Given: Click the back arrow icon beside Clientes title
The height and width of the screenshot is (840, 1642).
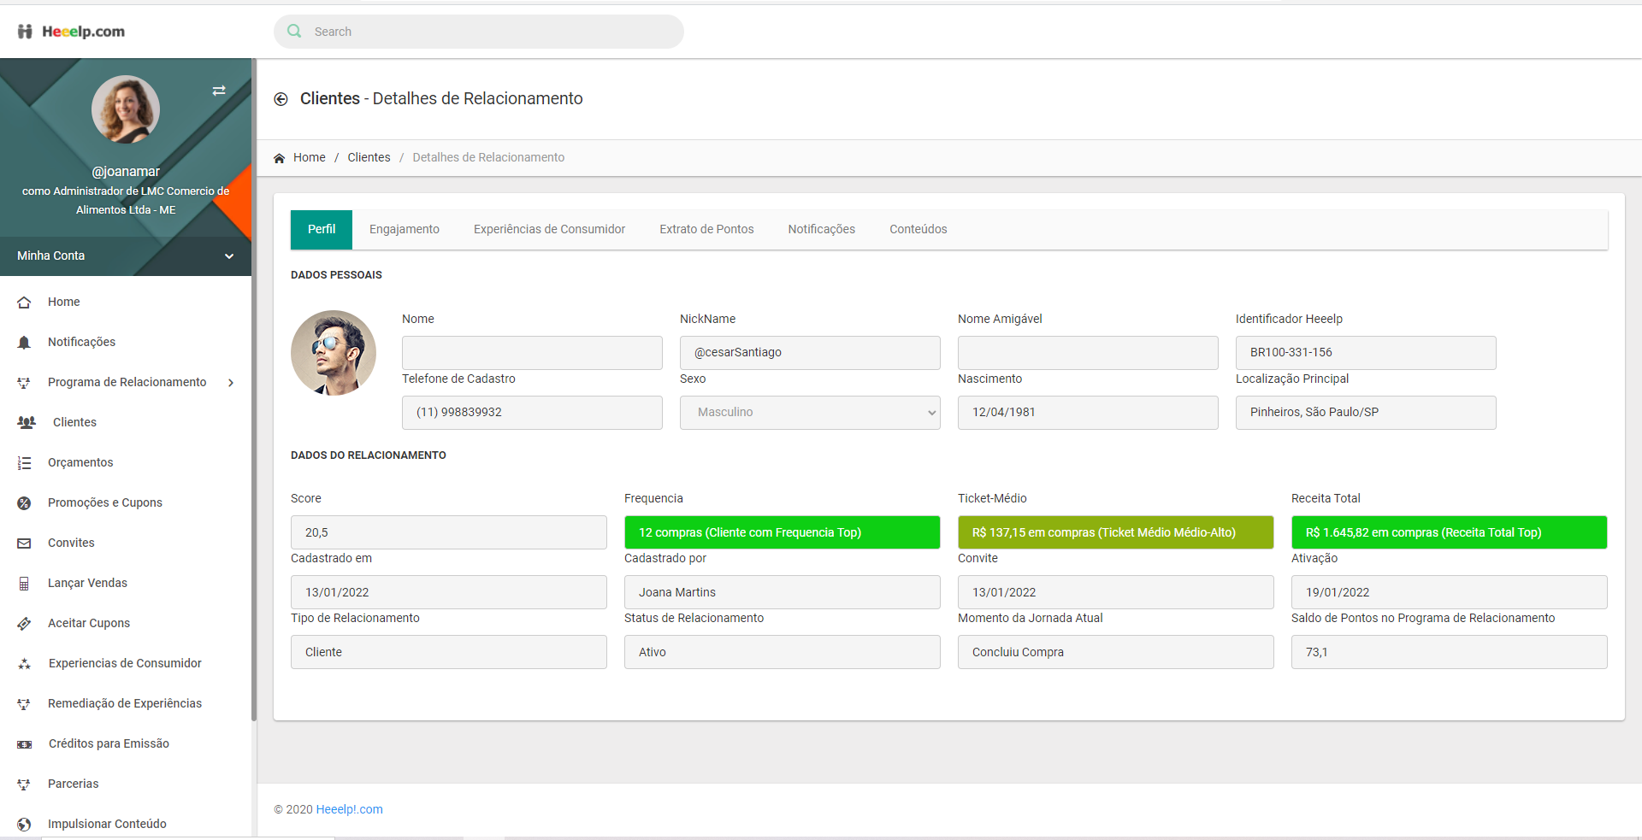Looking at the screenshot, I should [281, 99].
